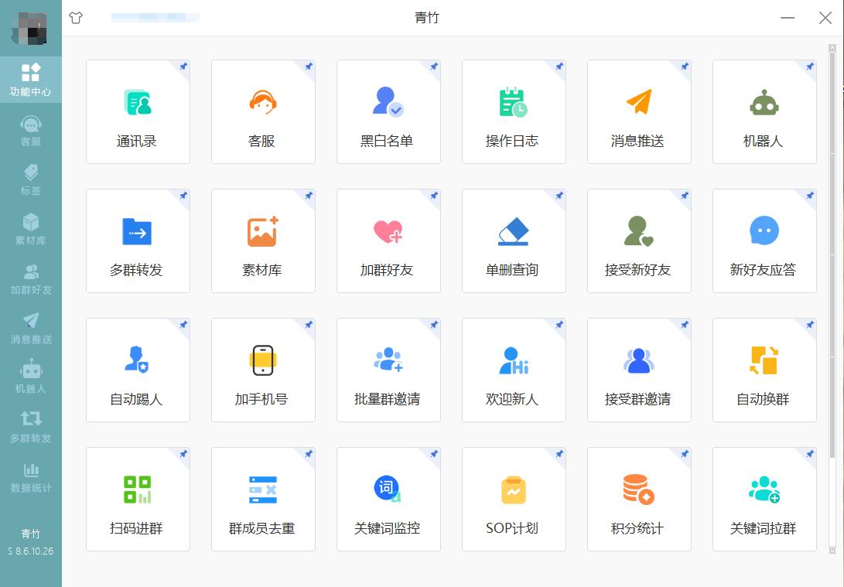
Task: Open the SOP计划 planner
Action: pos(514,499)
